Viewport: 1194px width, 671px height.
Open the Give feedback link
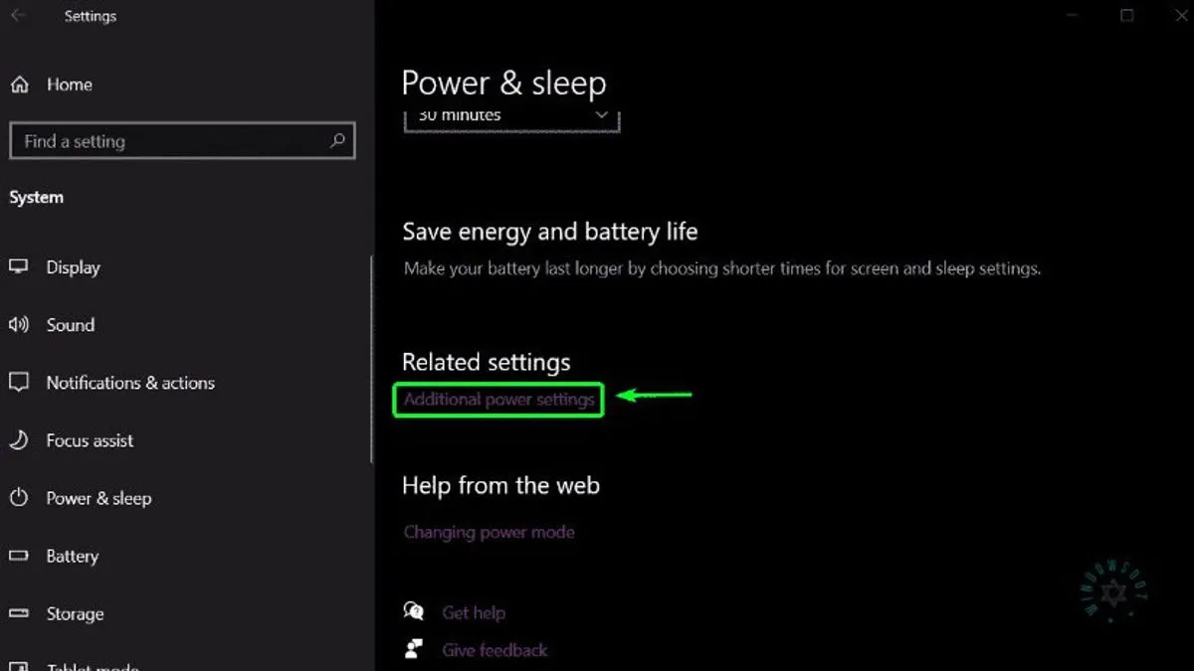point(495,650)
